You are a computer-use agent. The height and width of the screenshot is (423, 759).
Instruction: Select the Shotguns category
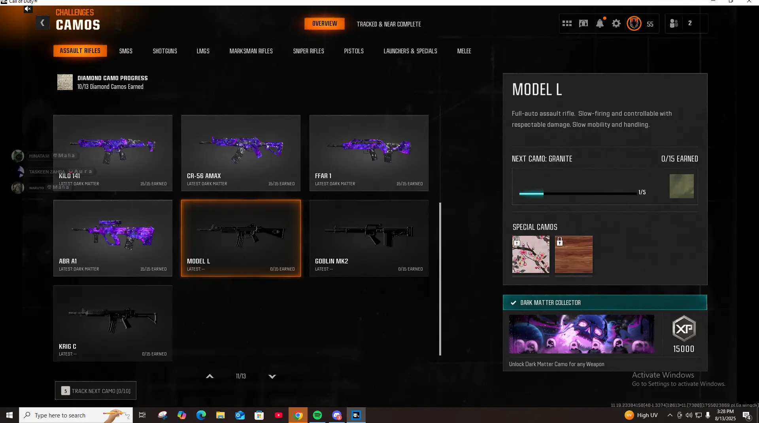pos(165,51)
